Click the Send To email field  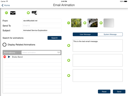coord(42,26)
